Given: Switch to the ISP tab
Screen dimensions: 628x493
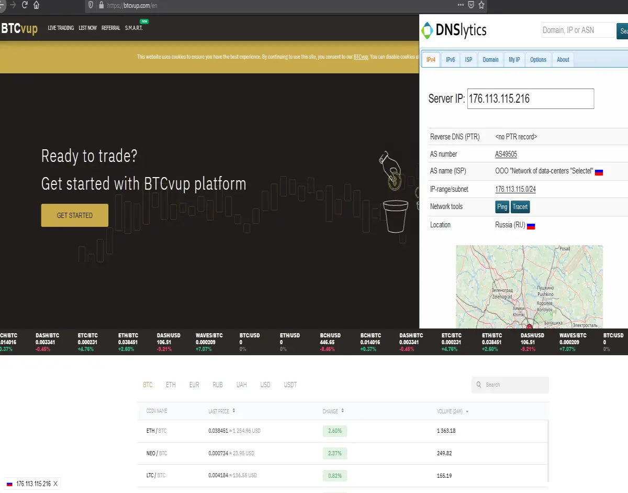Looking at the screenshot, I should pos(468,60).
